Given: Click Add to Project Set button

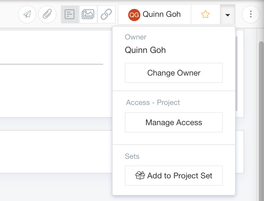Looking at the screenshot, I should pos(174,176).
